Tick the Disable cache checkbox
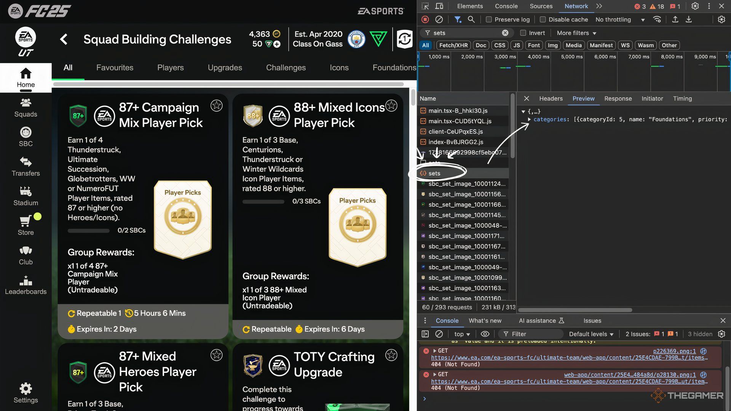Image resolution: width=731 pixels, height=411 pixels. [543, 19]
